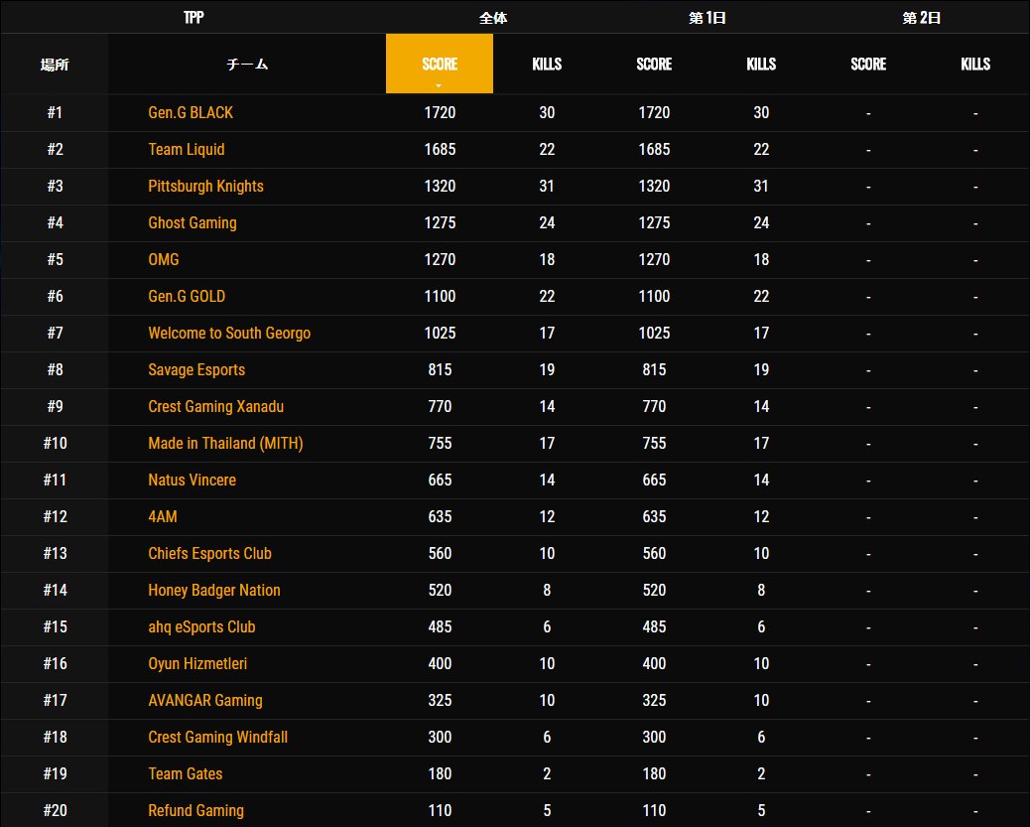This screenshot has height=827, width=1030.
Task: Open AVANGAR Gaming team link
Action: [205, 701]
